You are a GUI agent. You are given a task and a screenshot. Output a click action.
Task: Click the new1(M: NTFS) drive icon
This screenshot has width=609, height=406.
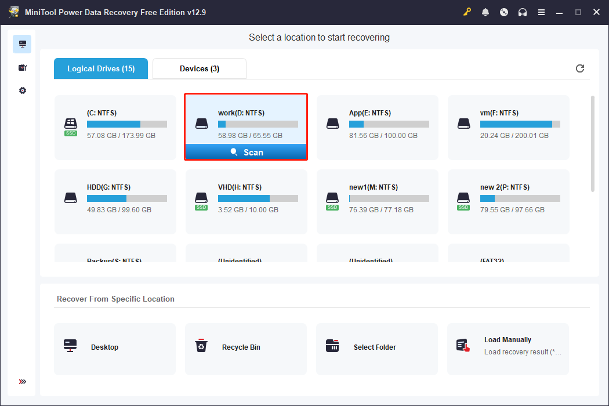(332, 201)
